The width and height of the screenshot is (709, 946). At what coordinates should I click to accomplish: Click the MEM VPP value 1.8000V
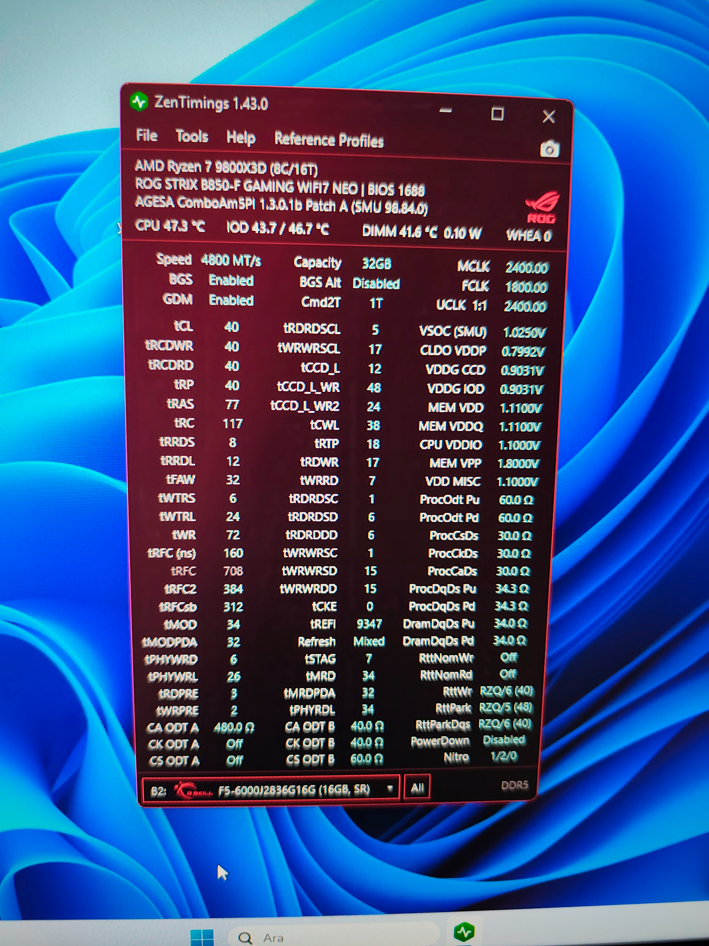519,463
